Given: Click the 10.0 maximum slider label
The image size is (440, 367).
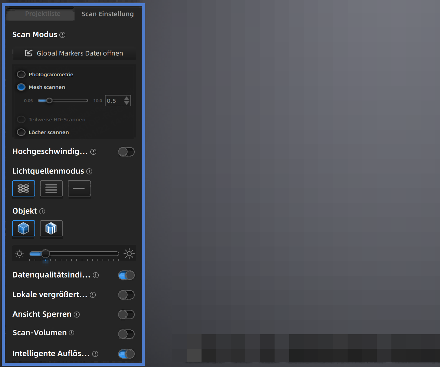Looking at the screenshot, I should click(x=98, y=101).
